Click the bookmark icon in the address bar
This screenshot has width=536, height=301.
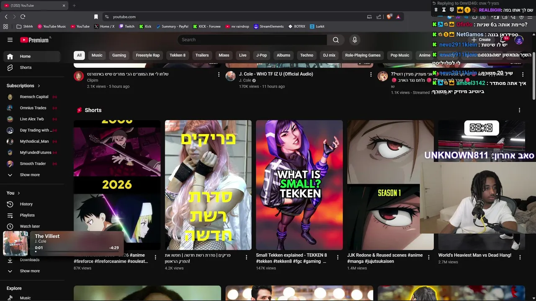(96, 17)
